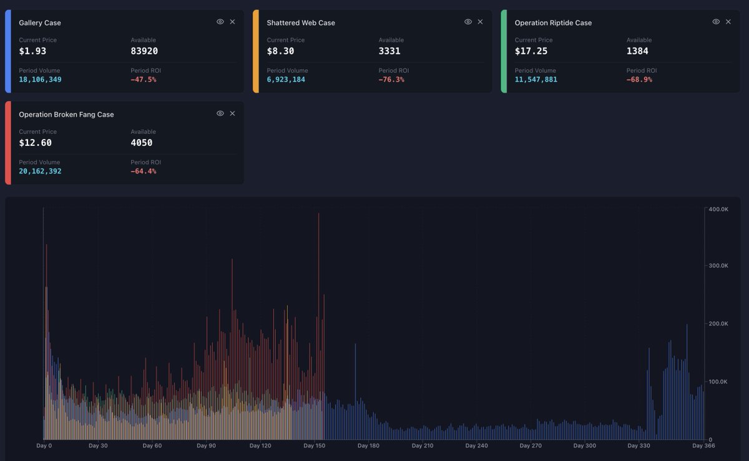Toggle visibility of Shattered Web Case
The width and height of the screenshot is (749, 461).
pyautogui.click(x=468, y=22)
